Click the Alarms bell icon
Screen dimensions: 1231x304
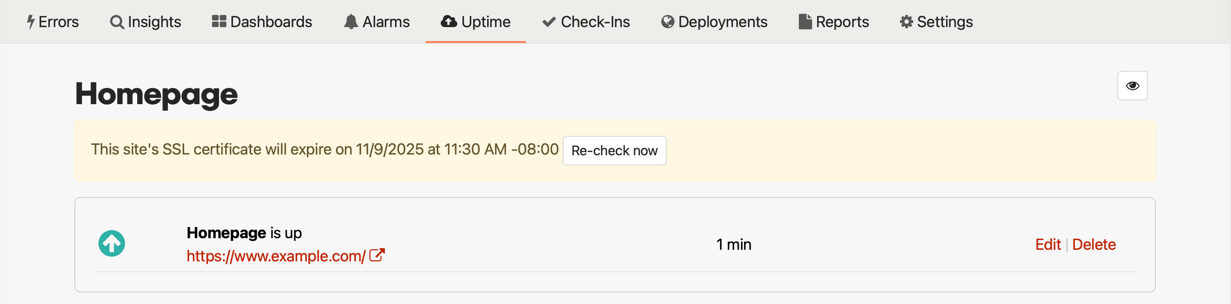pos(351,21)
